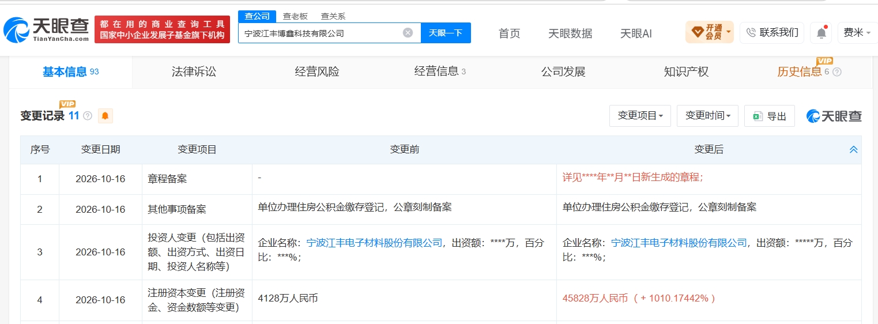Select the 知识产权 tab
The image size is (878, 324).
click(x=686, y=71)
